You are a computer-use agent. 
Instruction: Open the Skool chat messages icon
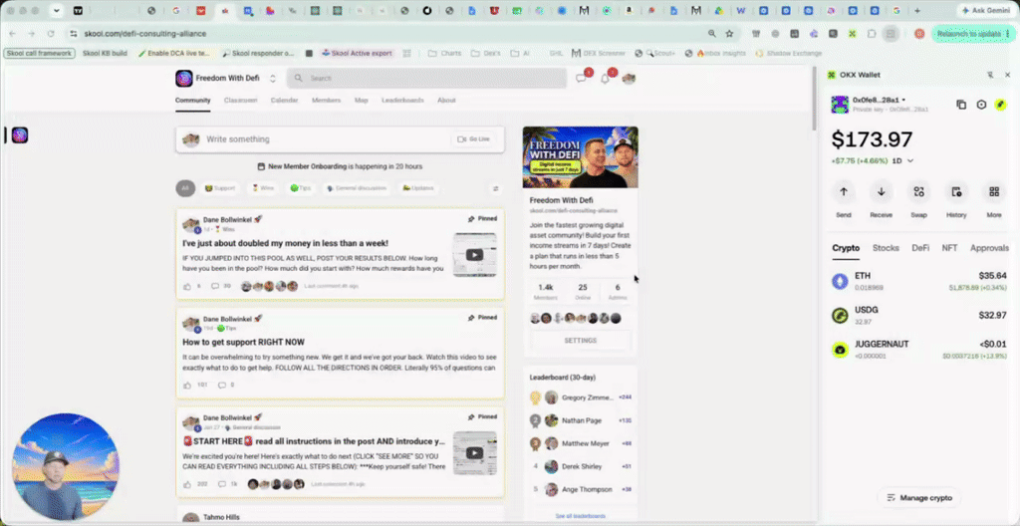click(x=581, y=79)
